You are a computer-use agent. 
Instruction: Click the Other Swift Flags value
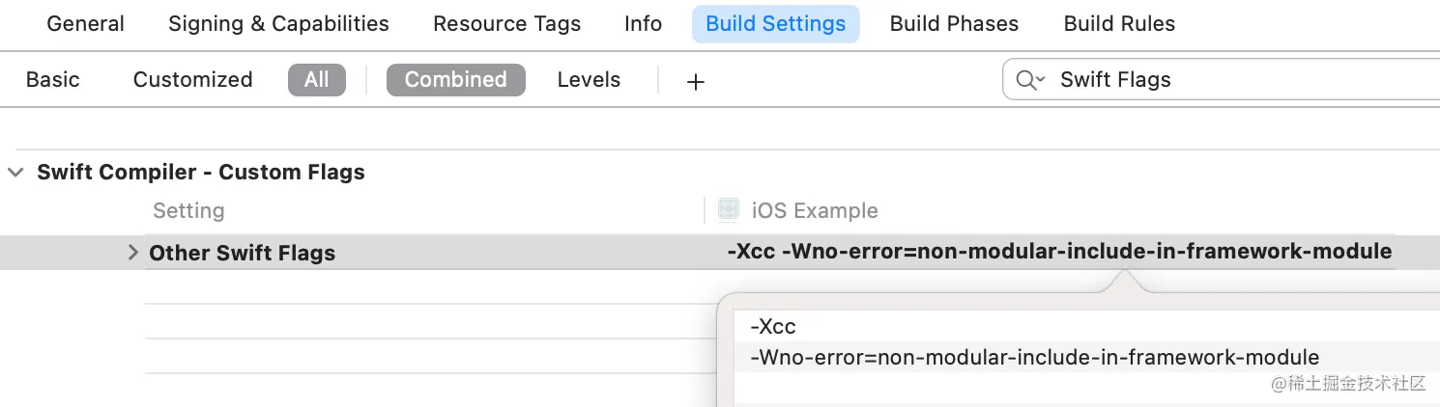click(x=1059, y=253)
